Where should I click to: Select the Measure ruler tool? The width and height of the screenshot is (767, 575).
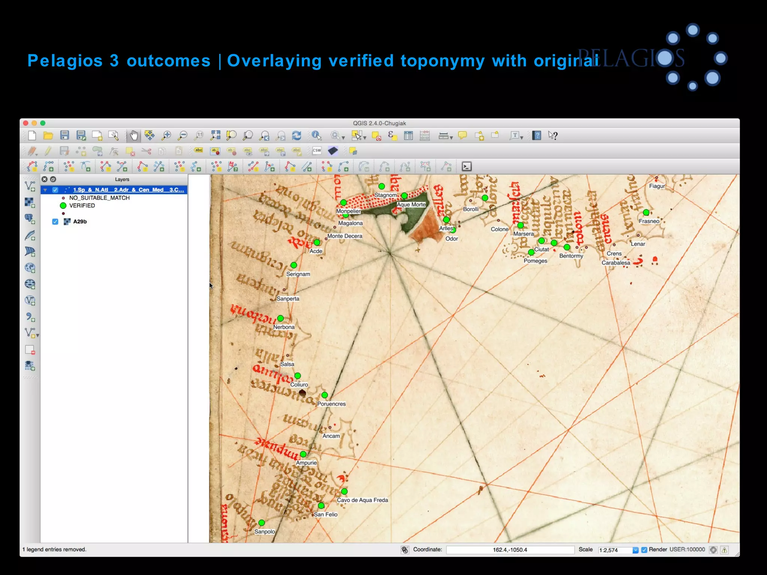coord(443,136)
